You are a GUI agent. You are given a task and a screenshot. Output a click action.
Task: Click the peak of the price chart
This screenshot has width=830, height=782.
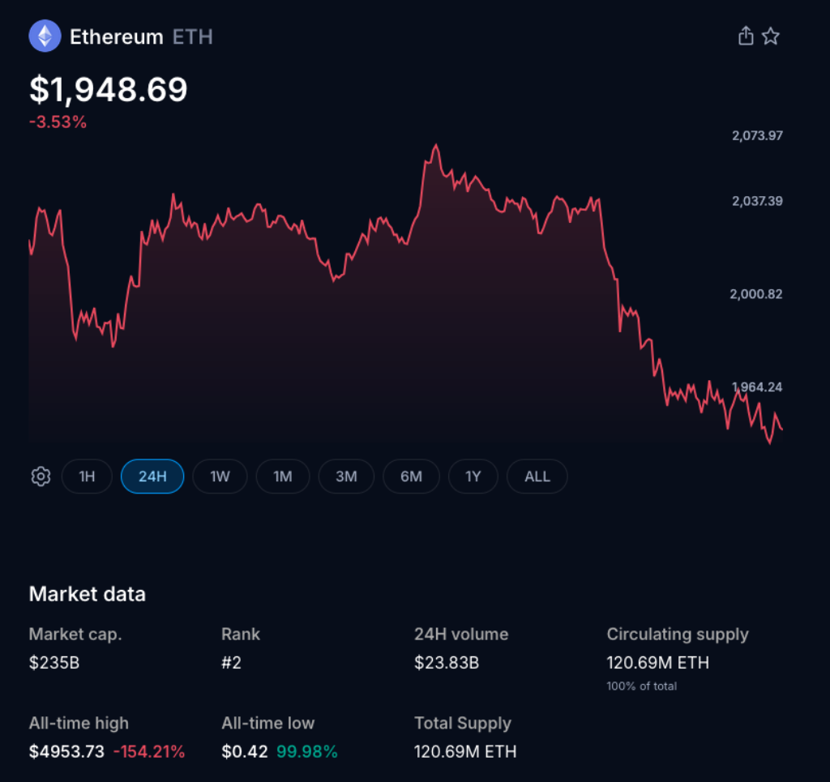click(x=436, y=143)
